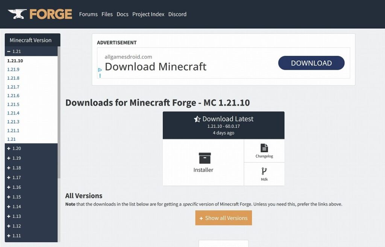
Task: Expand the 1.16 version group
Action: 9,187
